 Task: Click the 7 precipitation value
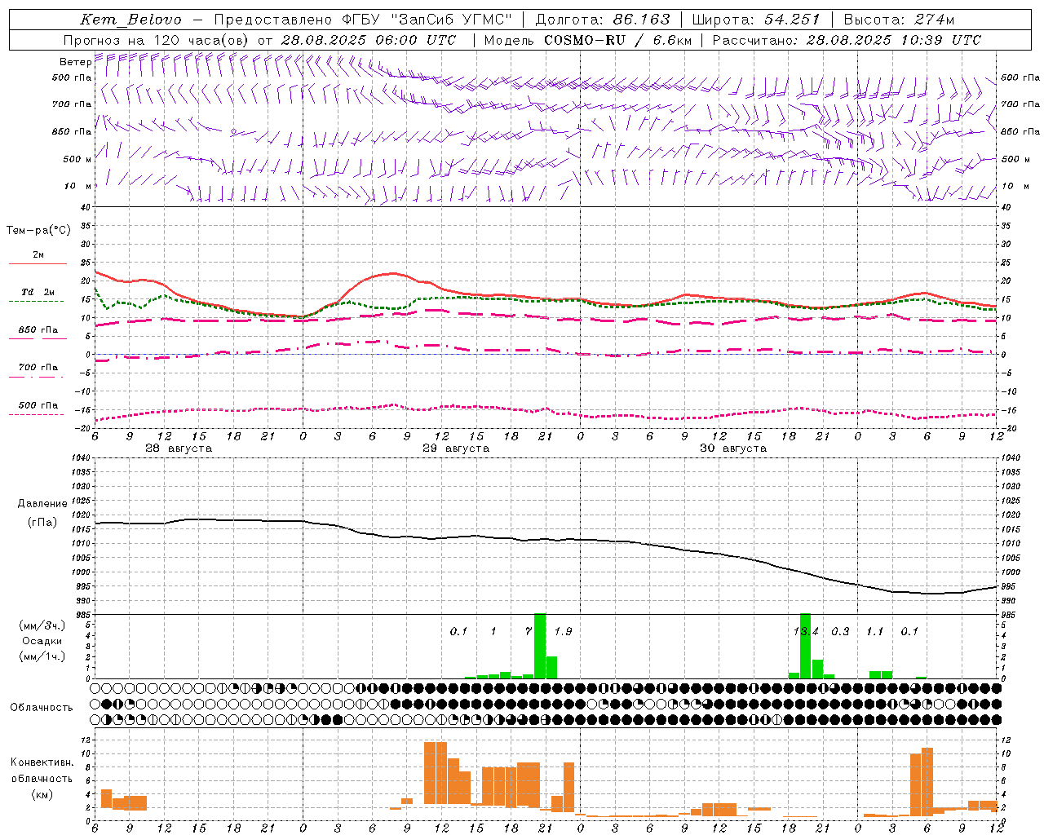pos(529,632)
